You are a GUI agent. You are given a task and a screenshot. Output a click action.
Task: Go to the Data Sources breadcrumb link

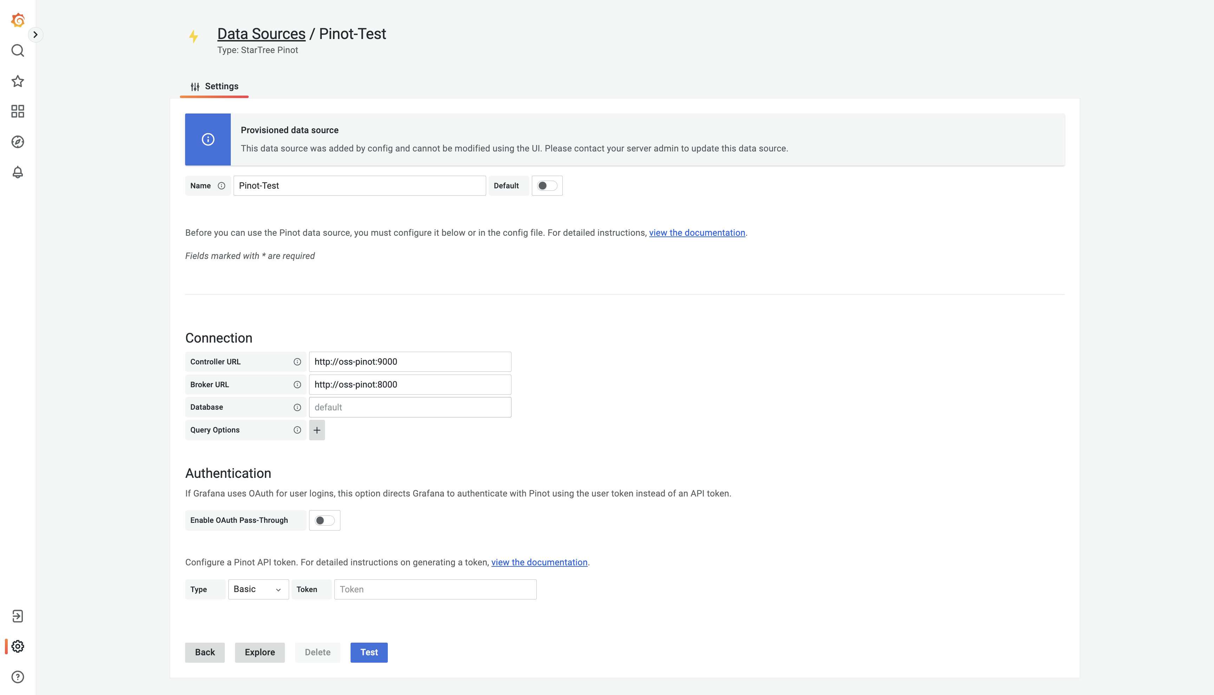pyautogui.click(x=261, y=34)
